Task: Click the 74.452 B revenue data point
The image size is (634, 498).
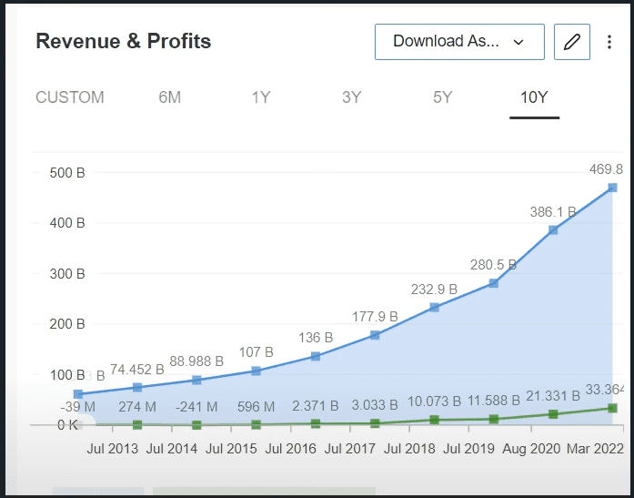Action: [x=137, y=388]
